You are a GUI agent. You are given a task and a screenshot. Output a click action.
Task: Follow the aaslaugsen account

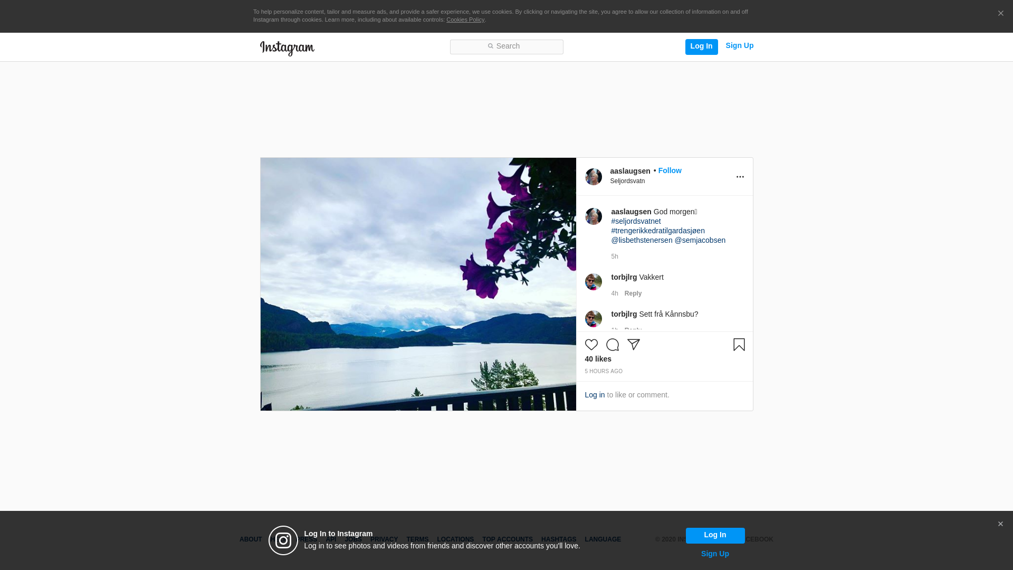670,170
